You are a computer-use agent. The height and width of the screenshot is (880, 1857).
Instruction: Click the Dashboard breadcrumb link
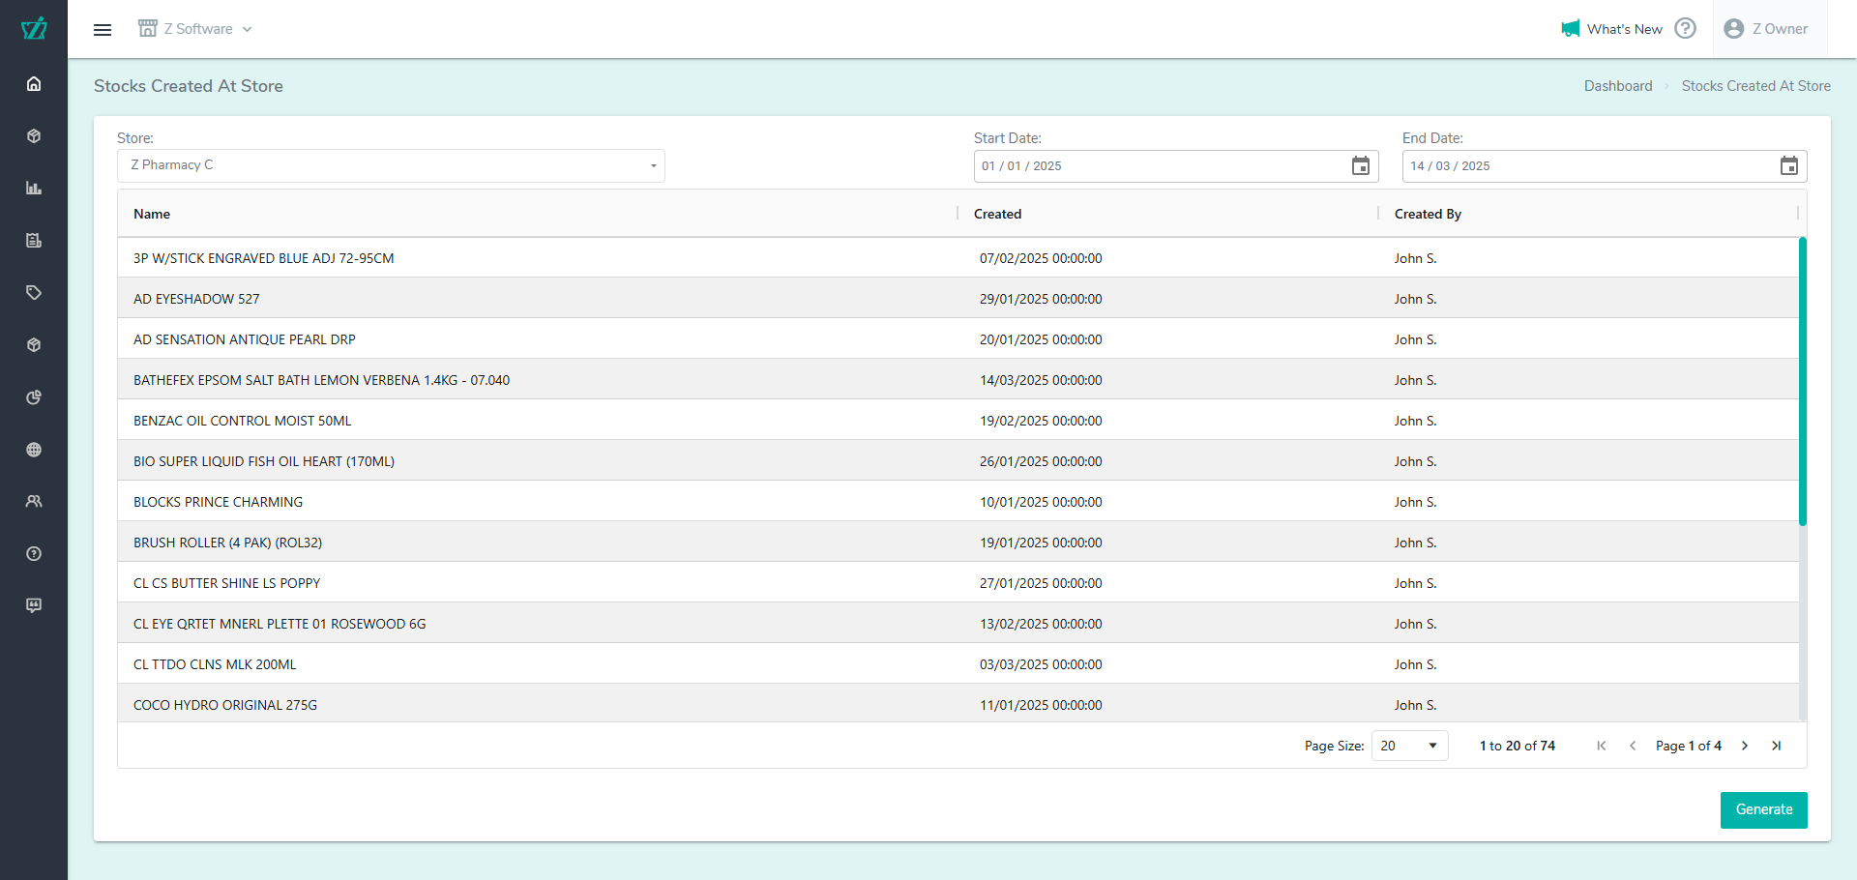pyautogui.click(x=1617, y=86)
